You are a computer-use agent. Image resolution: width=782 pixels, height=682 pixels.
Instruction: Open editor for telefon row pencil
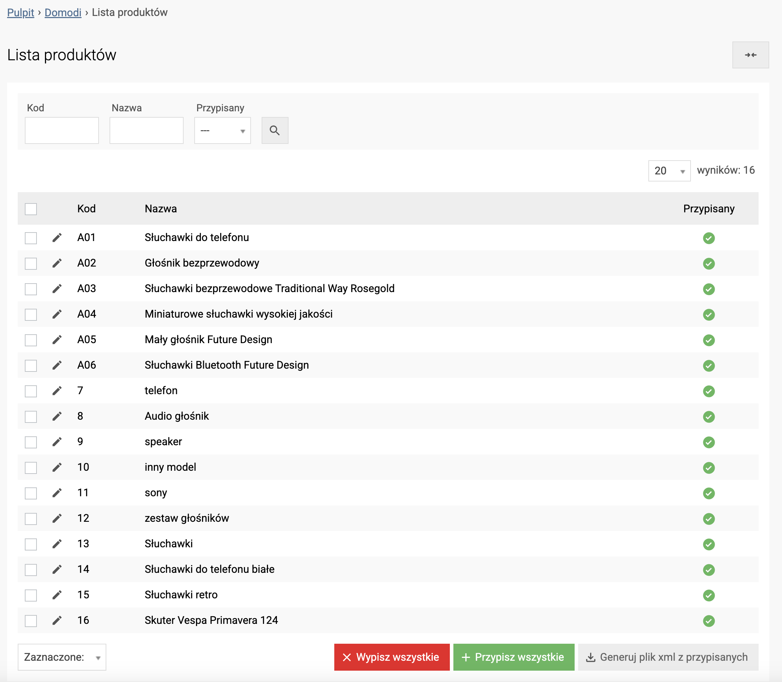(x=57, y=391)
